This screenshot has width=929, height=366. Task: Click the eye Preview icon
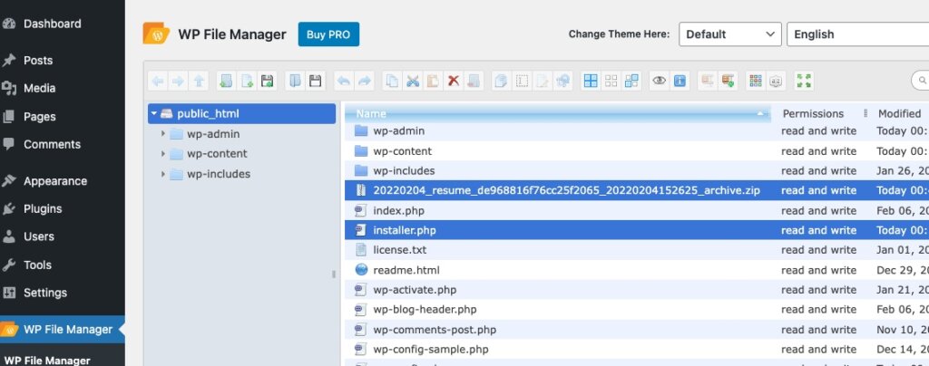coord(659,81)
